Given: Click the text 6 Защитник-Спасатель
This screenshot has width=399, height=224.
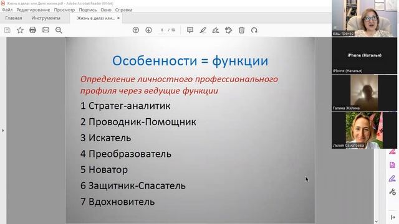Looking at the screenshot, I should tap(133, 186).
